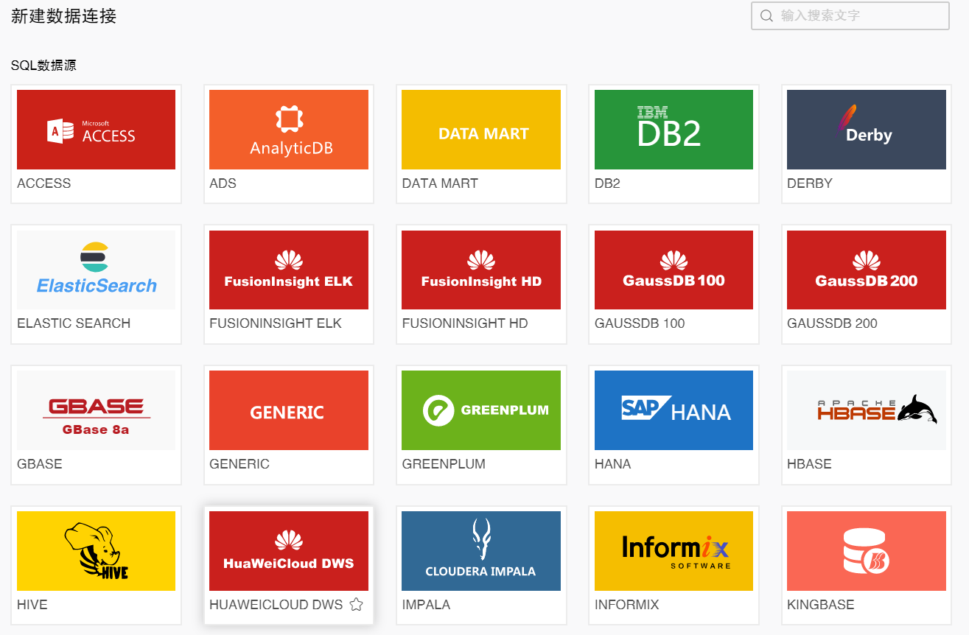Click the search magnifier icon
Screen dimensions: 969x635
766,15
